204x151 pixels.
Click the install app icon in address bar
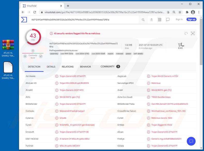tap(168, 12)
